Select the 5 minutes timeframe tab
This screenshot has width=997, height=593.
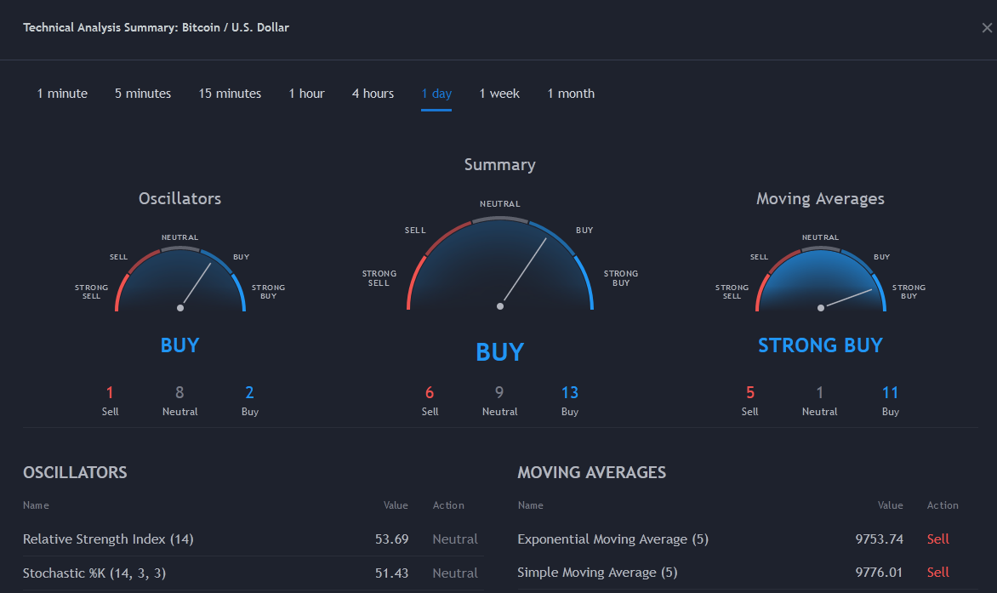pos(143,94)
